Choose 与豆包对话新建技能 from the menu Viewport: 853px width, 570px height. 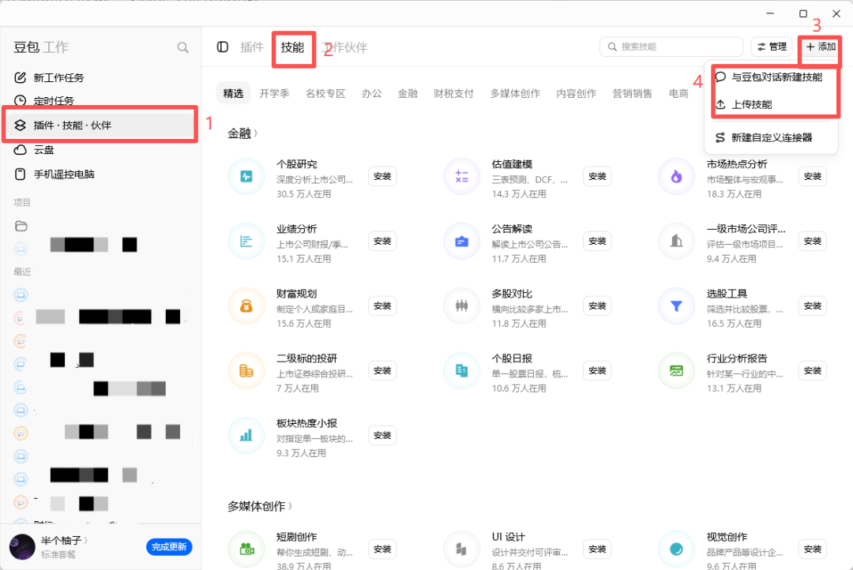click(x=771, y=77)
